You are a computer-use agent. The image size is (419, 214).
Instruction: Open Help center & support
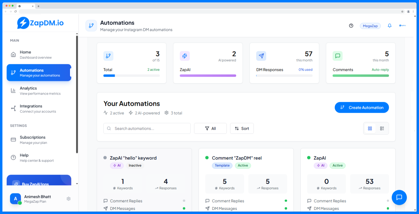39,158
